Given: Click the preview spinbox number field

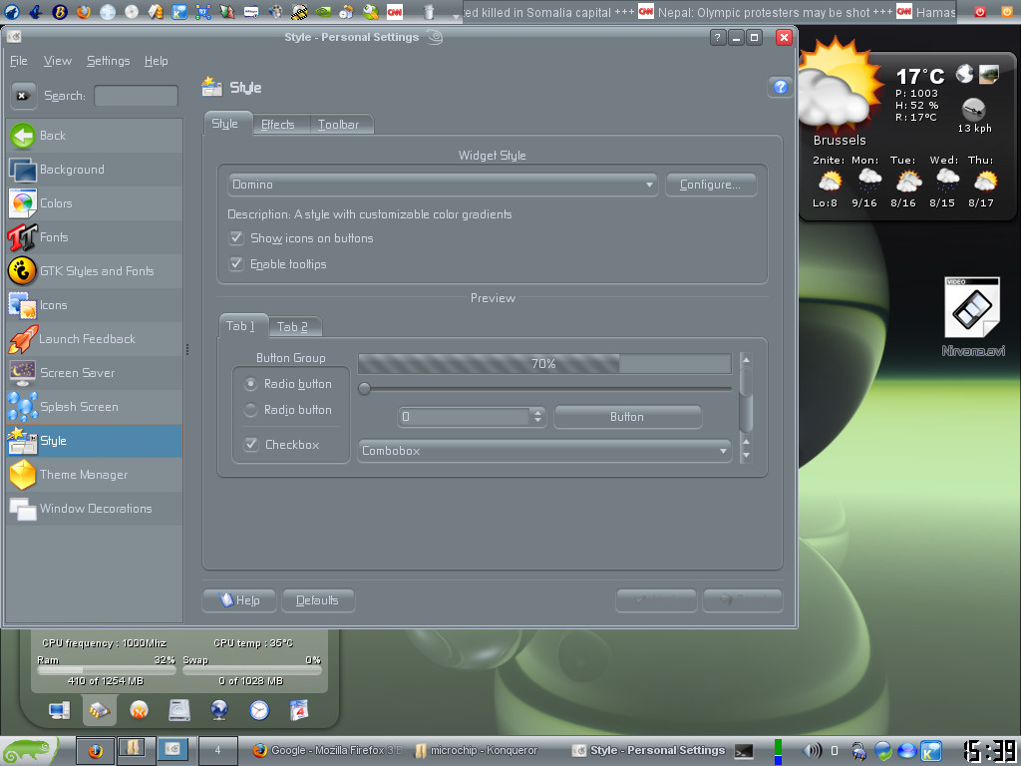Looking at the screenshot, I should pyautogui.click(x=465, y=417).
